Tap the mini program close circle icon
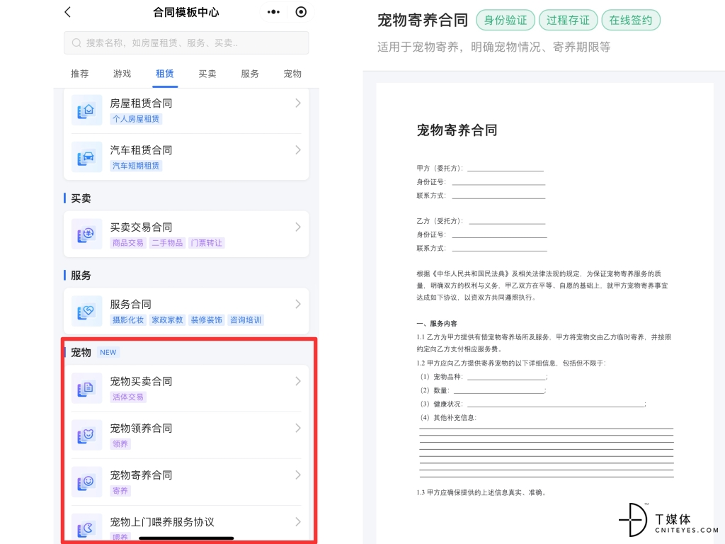 coord(301,12)
